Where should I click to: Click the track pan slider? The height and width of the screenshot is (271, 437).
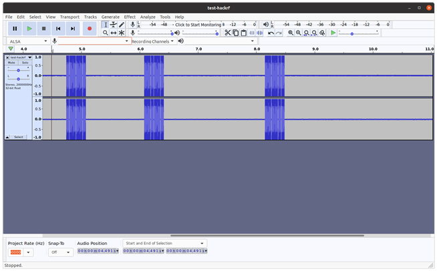pos(18,79)
